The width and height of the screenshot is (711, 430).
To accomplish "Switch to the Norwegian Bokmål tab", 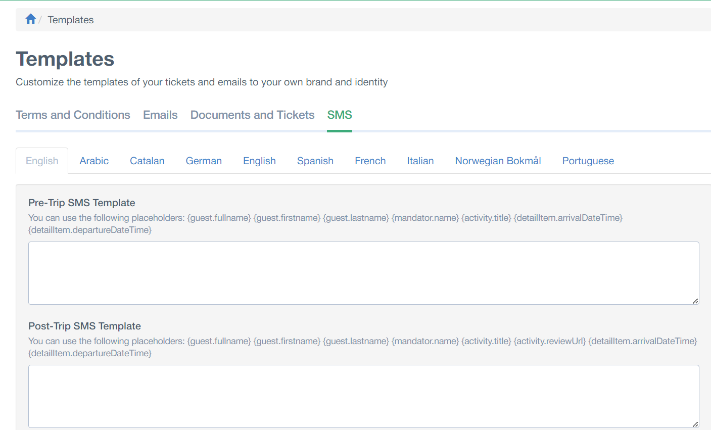I will tap(498, 161).
